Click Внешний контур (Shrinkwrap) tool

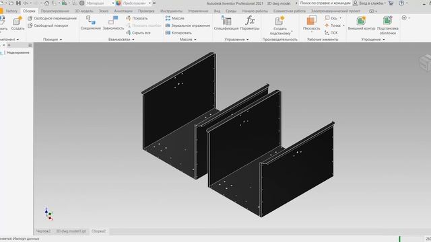361,22
